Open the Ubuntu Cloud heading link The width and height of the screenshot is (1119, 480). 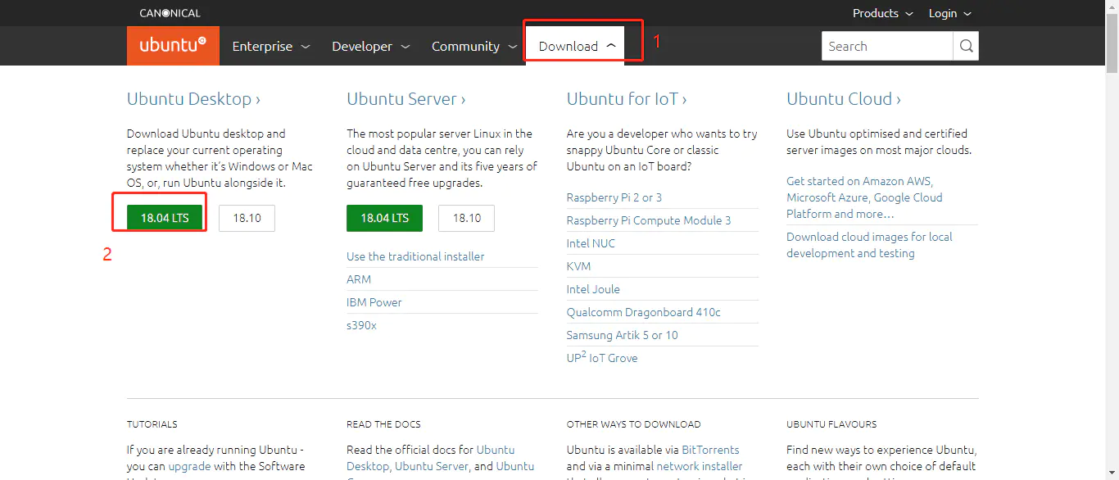pos(844,99)
